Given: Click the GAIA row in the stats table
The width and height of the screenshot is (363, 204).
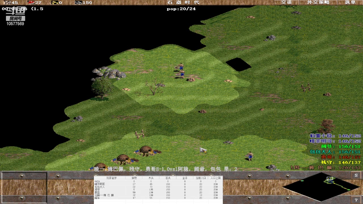Looking at the screenshot, I should pos(158,181).
